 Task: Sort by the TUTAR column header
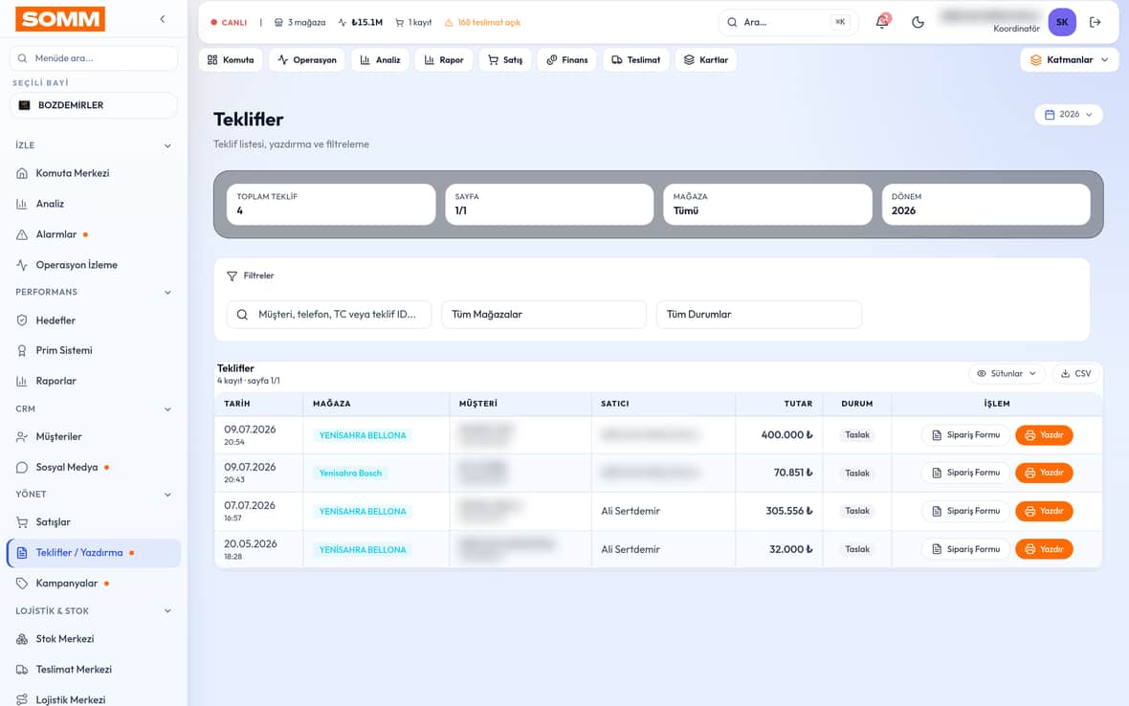798,404
